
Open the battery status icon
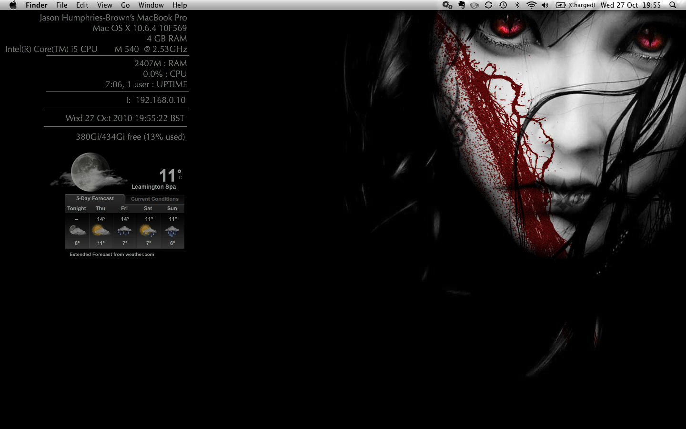[x=561, y=5]
